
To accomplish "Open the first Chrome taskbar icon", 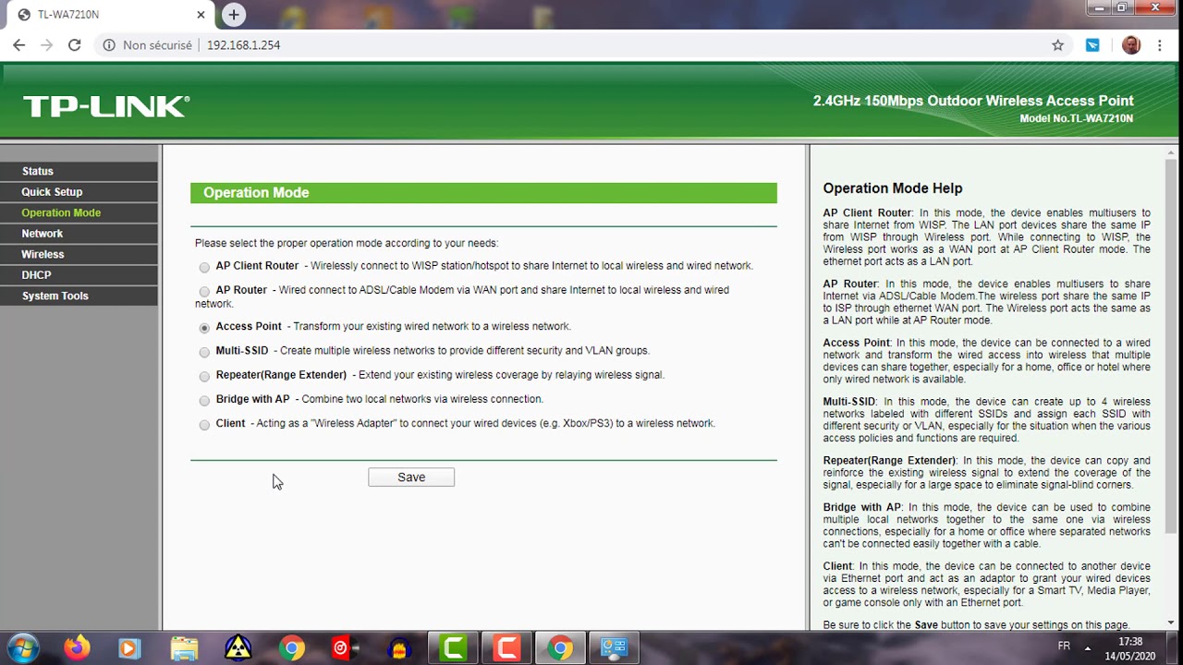I will point(292,647).
